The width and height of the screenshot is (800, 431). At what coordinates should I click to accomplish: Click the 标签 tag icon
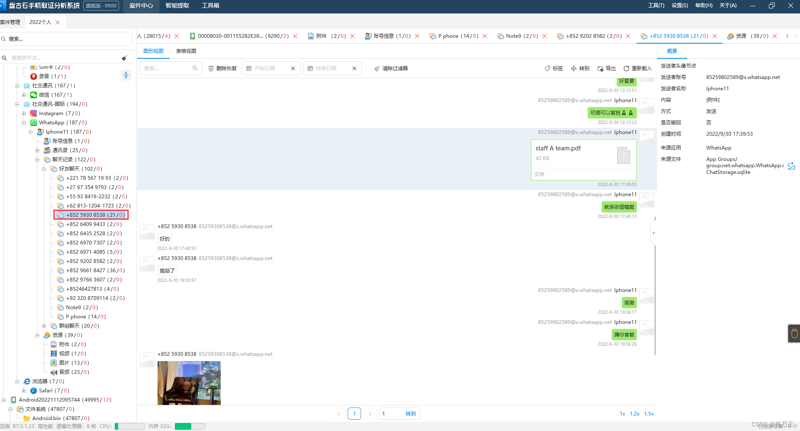[547, 68]
